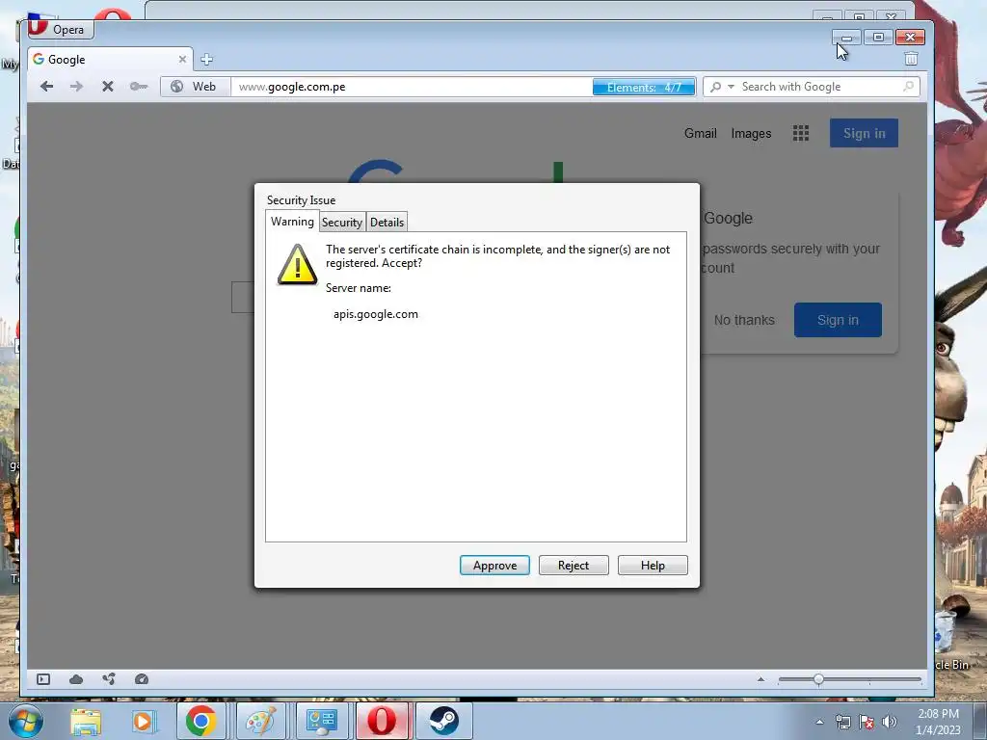Switch to the Security tab

pos(342,223)
